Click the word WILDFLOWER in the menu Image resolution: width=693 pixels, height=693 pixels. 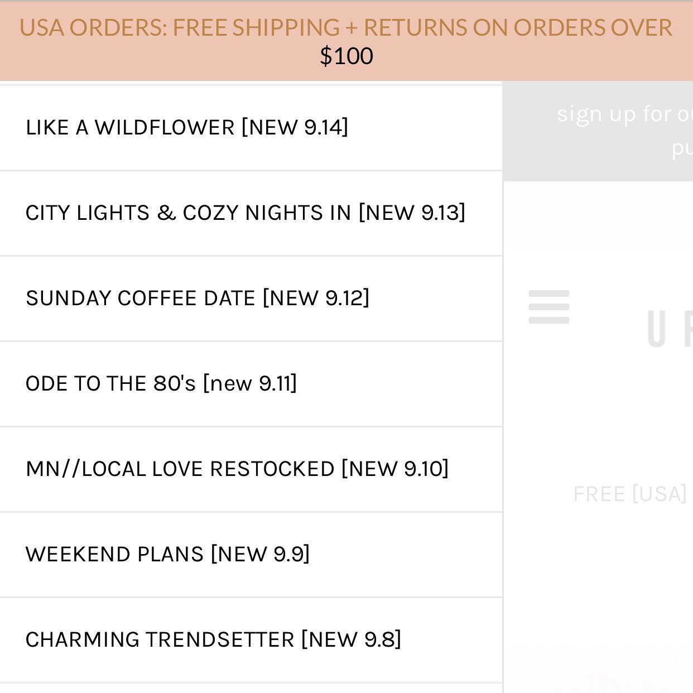point(165,128)
